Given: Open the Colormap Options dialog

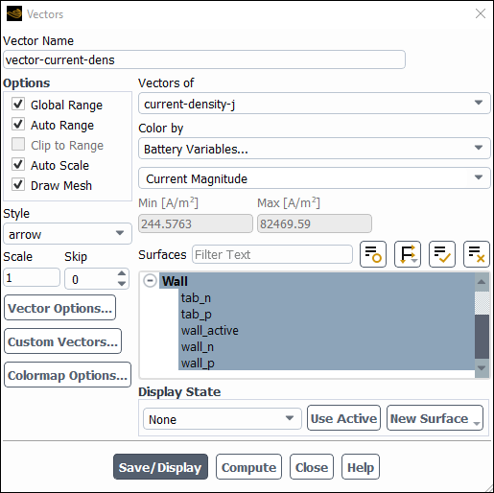Looking at the screenshot, I should tap(67, 375).
